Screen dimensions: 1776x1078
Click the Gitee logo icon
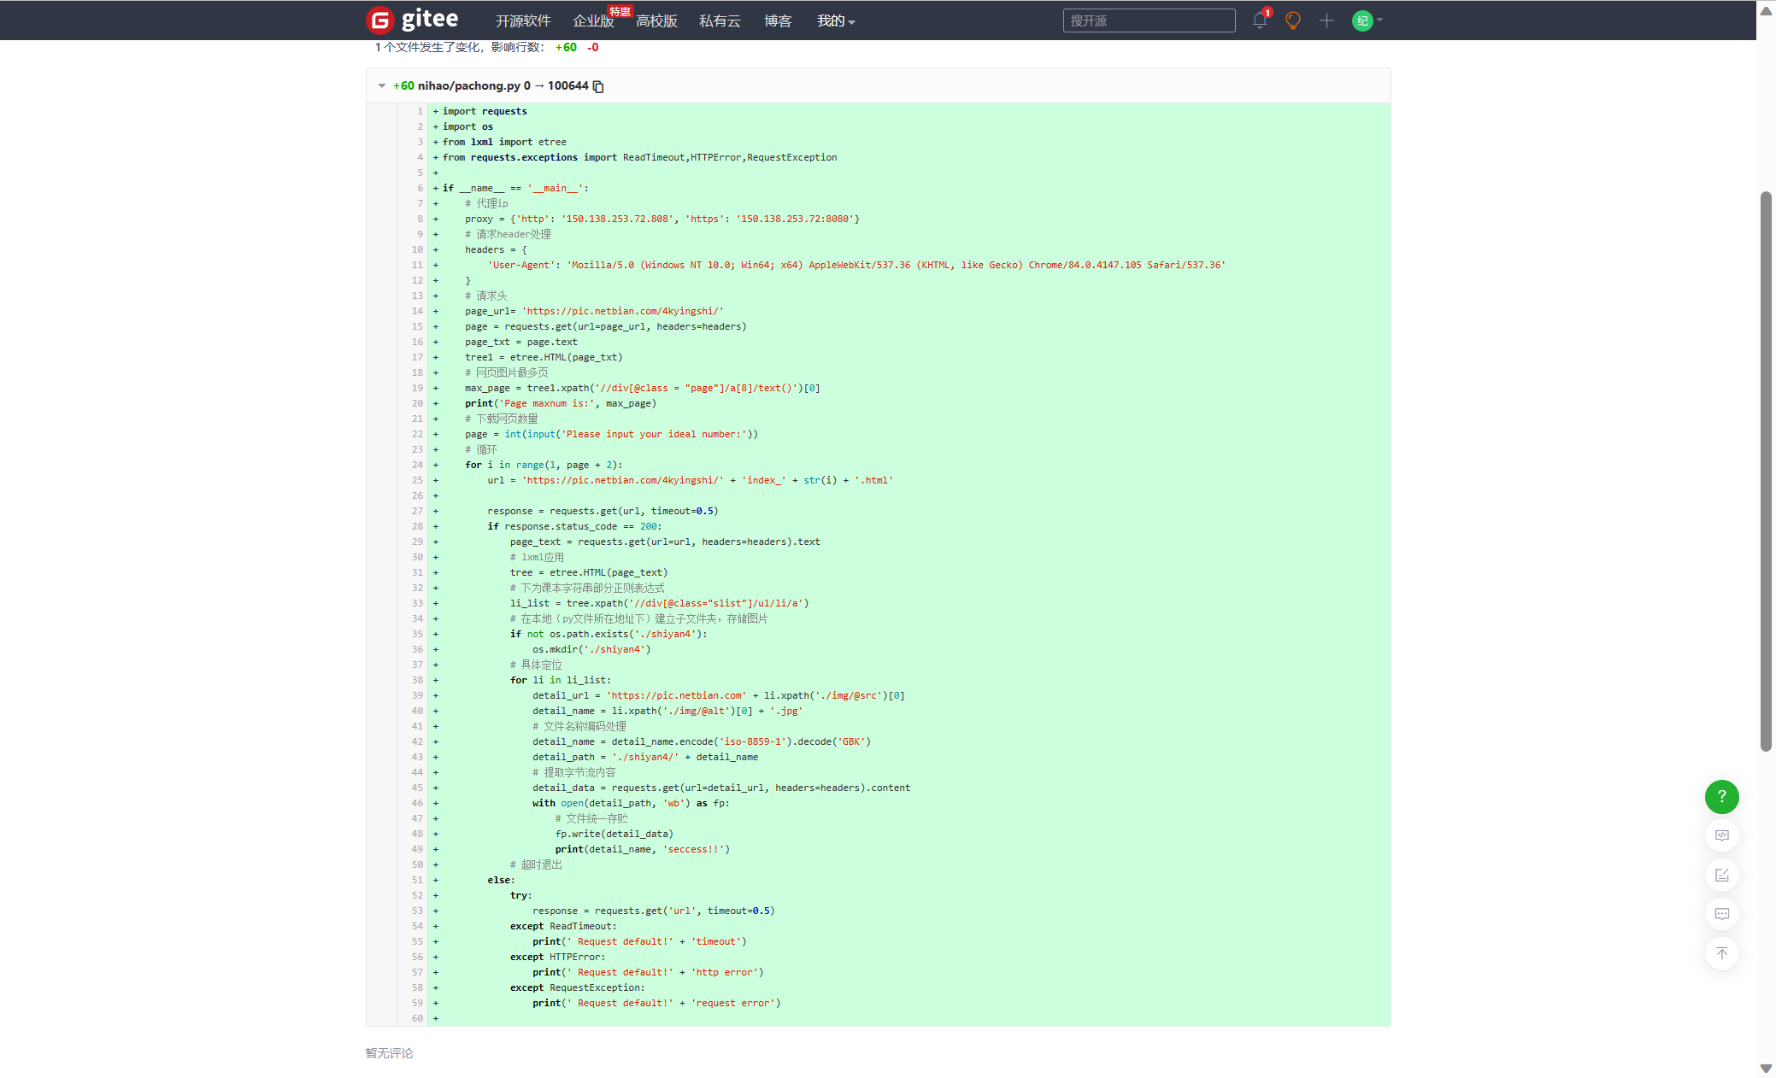(380, 20)
